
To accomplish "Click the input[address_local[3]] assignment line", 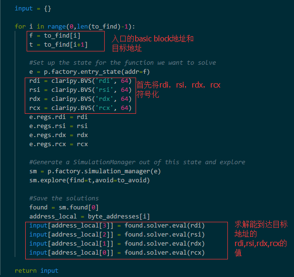I will 117,225.
